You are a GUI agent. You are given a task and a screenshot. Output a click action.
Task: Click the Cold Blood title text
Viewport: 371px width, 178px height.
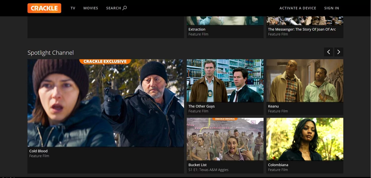click(x=38, y=151)
